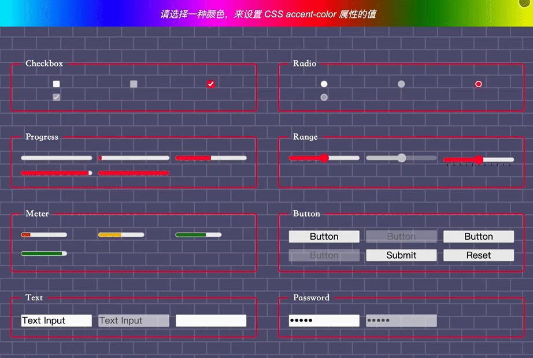Click the Submit button
This screenshot has height=358, width=533.
coord(401,255)
